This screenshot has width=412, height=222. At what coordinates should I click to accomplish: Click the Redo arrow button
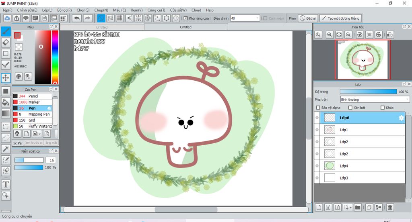[87, 18]
